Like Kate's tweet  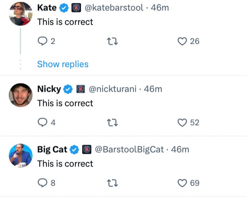pyautogui.click(x=182, y=41)
